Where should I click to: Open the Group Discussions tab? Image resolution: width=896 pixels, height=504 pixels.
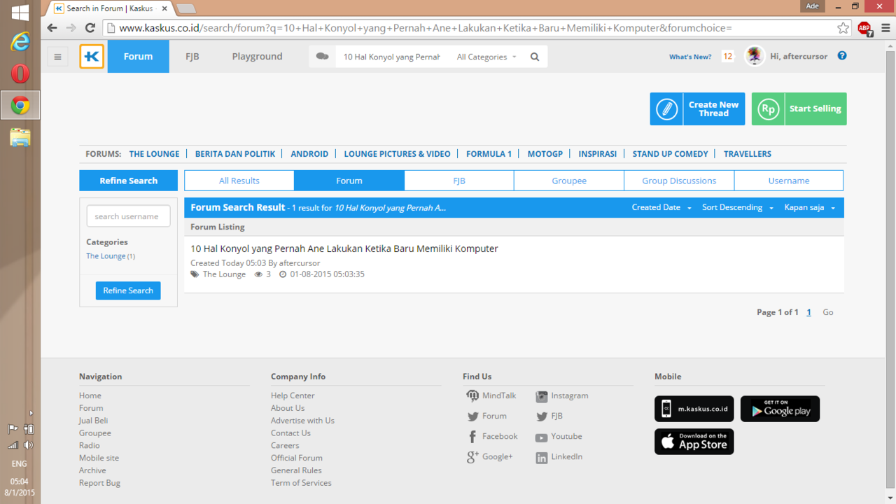pos(679,181)
